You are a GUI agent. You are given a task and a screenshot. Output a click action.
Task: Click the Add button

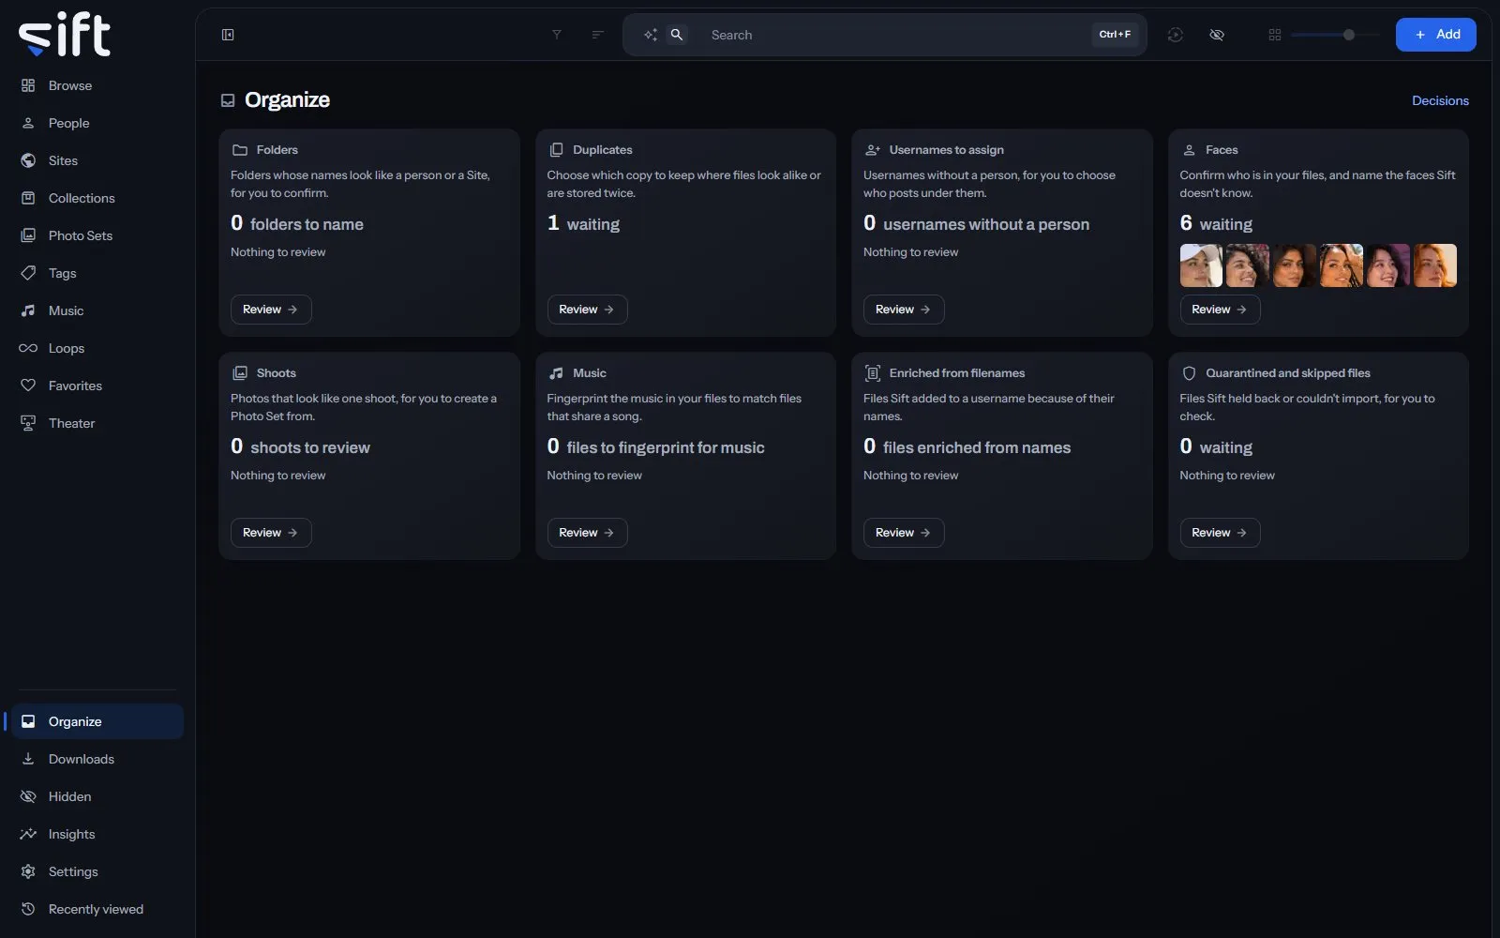click(x=1436, y=35)
